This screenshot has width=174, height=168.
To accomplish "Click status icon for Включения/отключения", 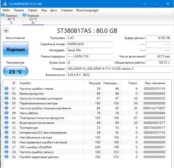I will [x=7, y=123].
